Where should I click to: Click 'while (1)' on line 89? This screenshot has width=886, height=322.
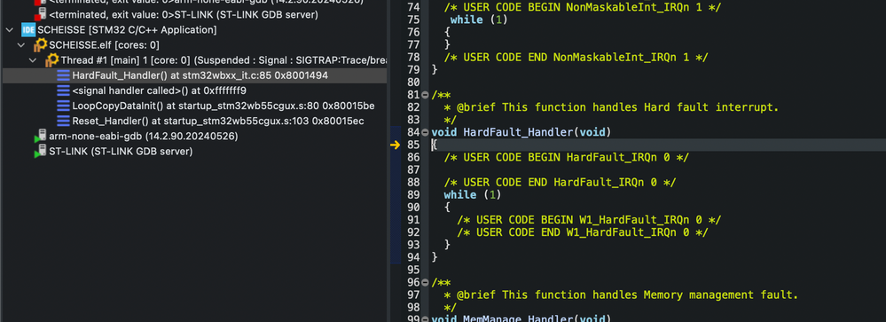coord(473,194)
